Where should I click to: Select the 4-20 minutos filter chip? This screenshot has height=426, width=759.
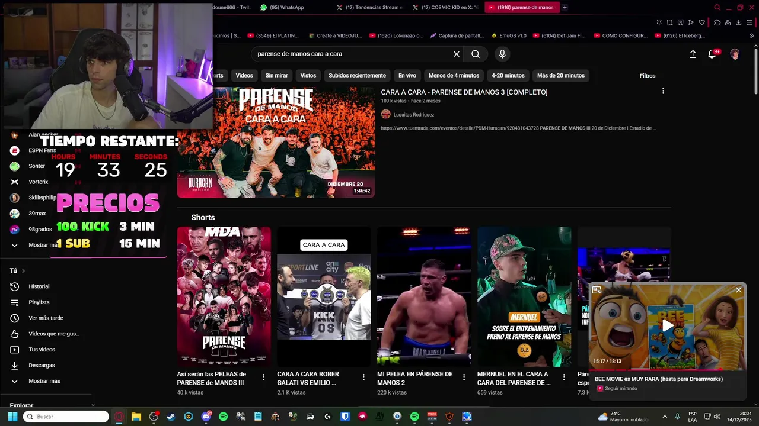508,75
